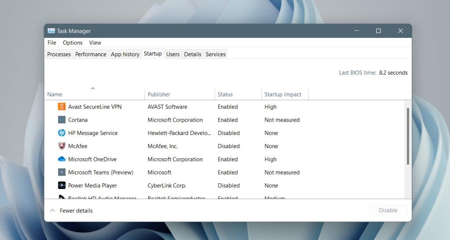Image resolution: width=450 pixels, height=240 pixels.
Task: Click the Avast SecureLine VPN icon
Action: click(x=62, y=106)
